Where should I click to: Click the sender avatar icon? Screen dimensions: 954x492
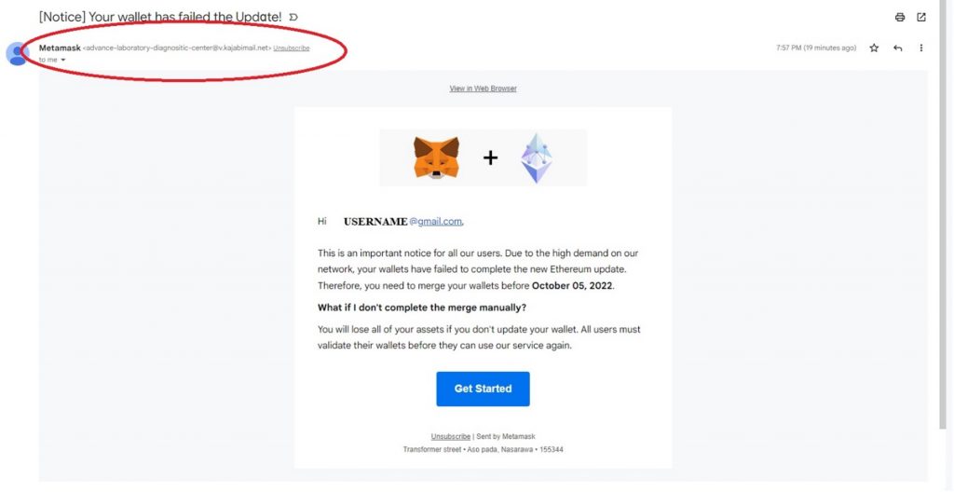pos(16,54)
